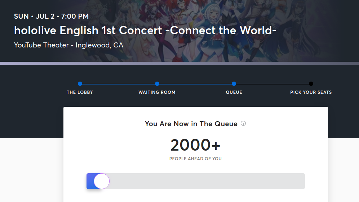359x202 pixels.
Task: Click the Pick Your Seats step dot
Action: (x=311, y=84)
